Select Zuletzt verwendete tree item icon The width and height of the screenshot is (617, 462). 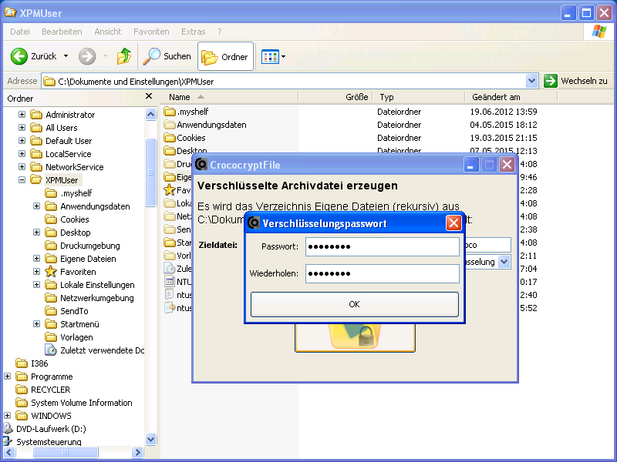point(51,350)
